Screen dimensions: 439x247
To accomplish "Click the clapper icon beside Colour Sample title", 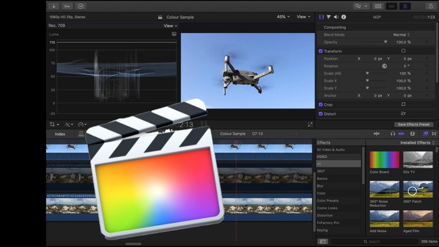I will pos(160,17).
